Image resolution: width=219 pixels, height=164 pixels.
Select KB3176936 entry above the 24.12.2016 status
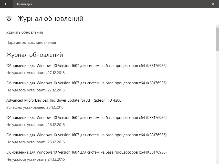point(86,152)
